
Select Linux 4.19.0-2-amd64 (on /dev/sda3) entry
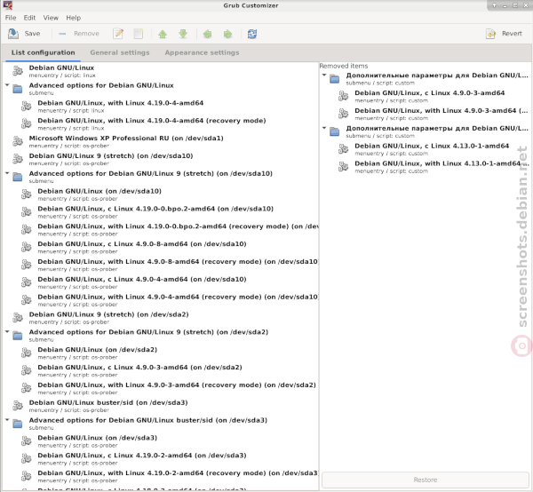coord(161,459)
